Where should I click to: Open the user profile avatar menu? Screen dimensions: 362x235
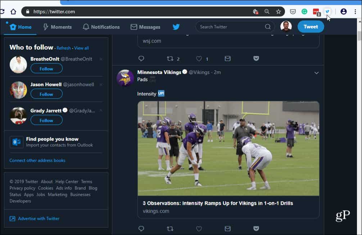286,27
